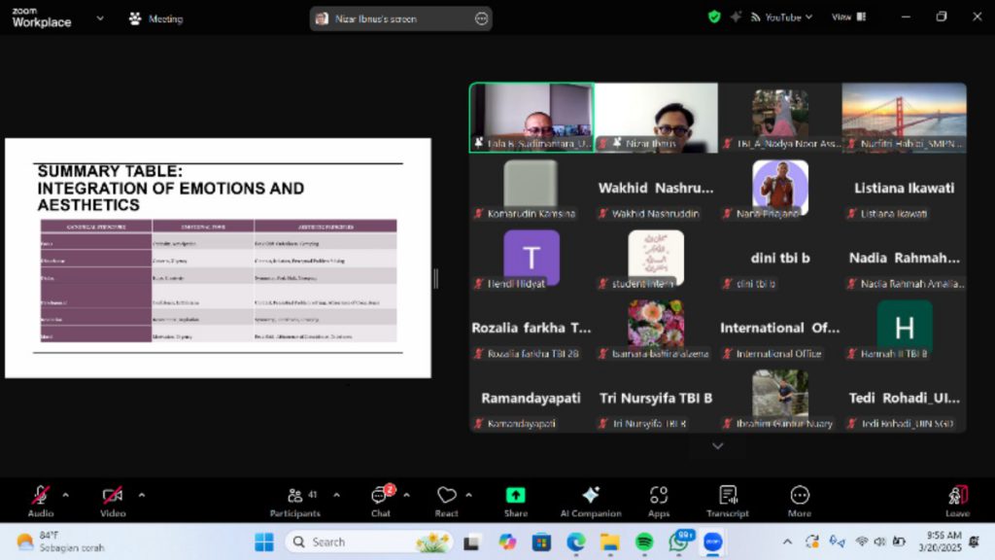Toggle the Participants panel
Screen dimensions: 995x560
coord(295,501)
